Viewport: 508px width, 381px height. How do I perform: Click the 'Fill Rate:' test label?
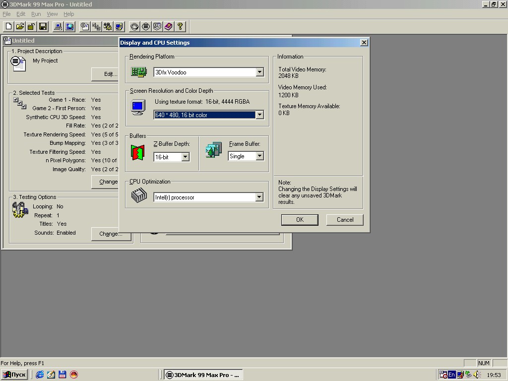76,126
